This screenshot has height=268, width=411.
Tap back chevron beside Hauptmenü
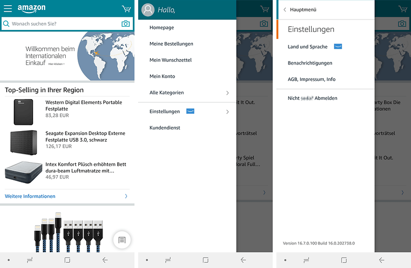coord(285,9)
